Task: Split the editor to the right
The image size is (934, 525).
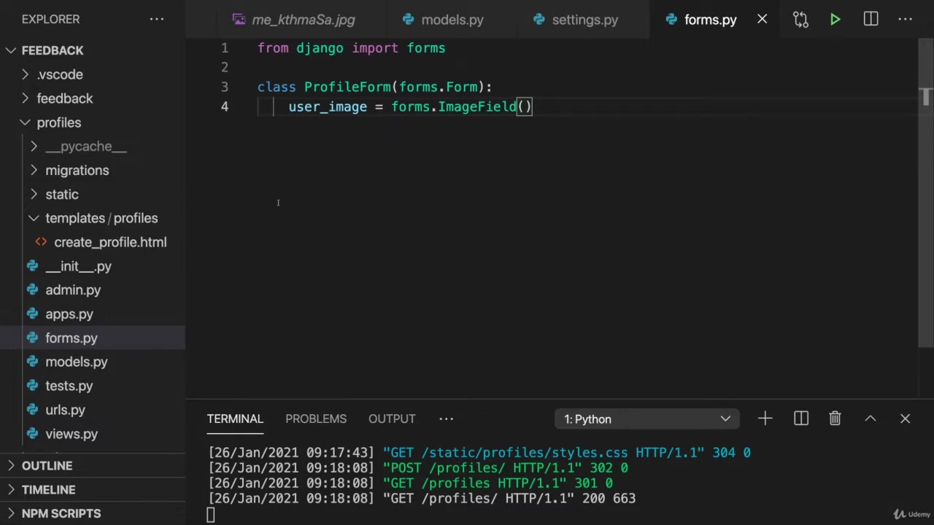Action: (871, 20)
